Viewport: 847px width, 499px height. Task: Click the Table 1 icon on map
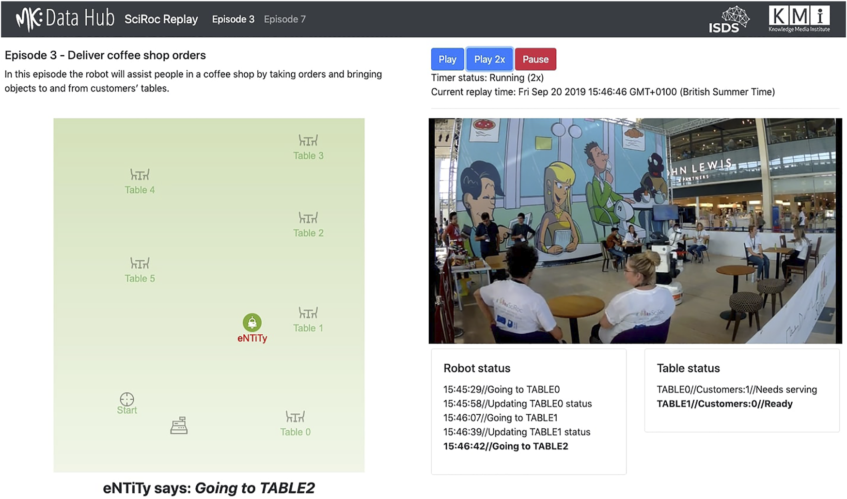point(308,313)
